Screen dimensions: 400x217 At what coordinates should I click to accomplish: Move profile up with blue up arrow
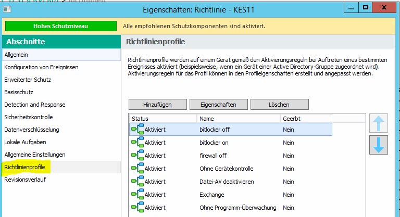(379, 123)
